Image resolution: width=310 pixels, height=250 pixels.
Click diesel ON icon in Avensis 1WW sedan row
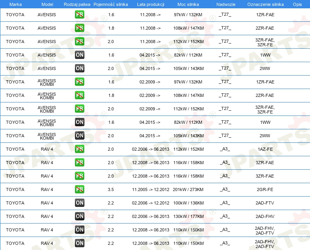click(x=79, y=55)
